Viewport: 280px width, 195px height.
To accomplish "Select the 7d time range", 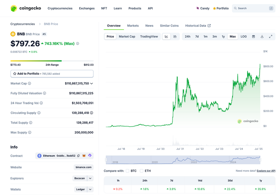I will coord(197,36).
